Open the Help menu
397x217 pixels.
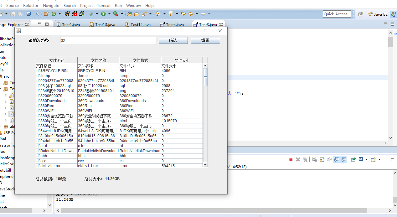click(x=149, y=5)
